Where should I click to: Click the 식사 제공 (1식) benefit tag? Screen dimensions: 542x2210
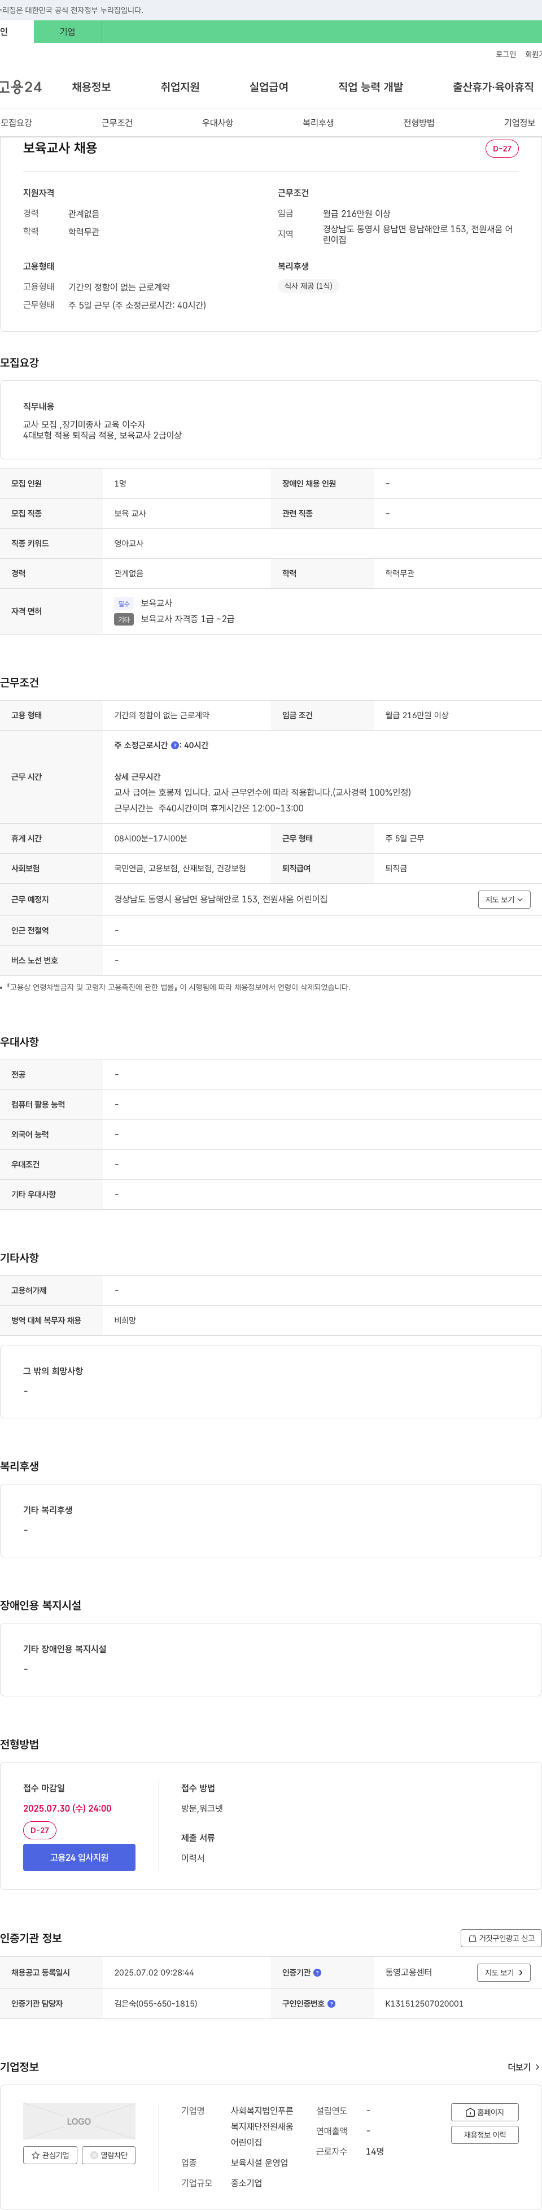309,286
